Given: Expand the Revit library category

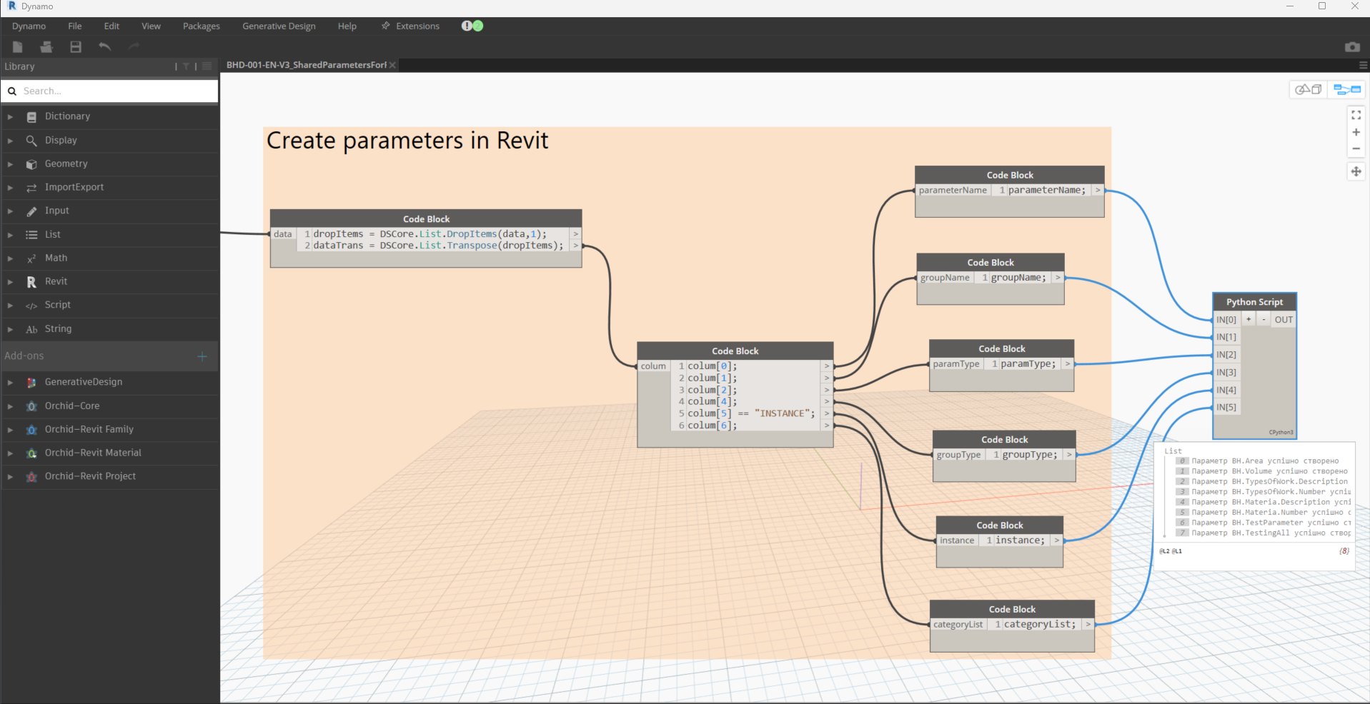Looking at the screenshot, I should coord(56,281).
